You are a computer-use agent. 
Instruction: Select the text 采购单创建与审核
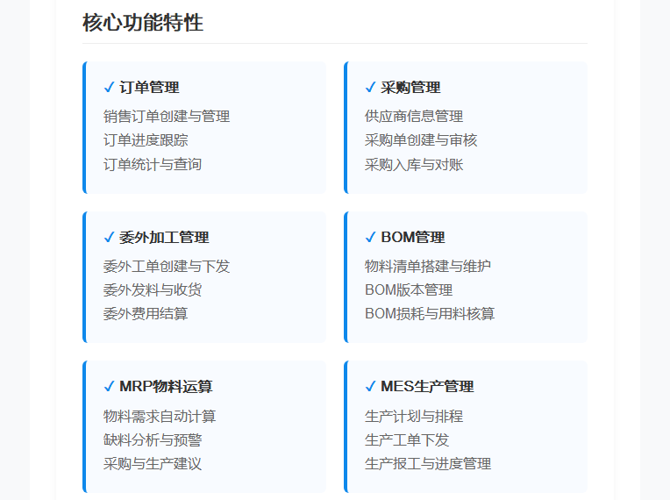point(421,140)
